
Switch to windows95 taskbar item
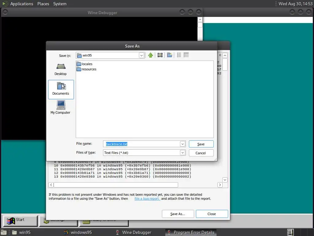click(78, 232)
